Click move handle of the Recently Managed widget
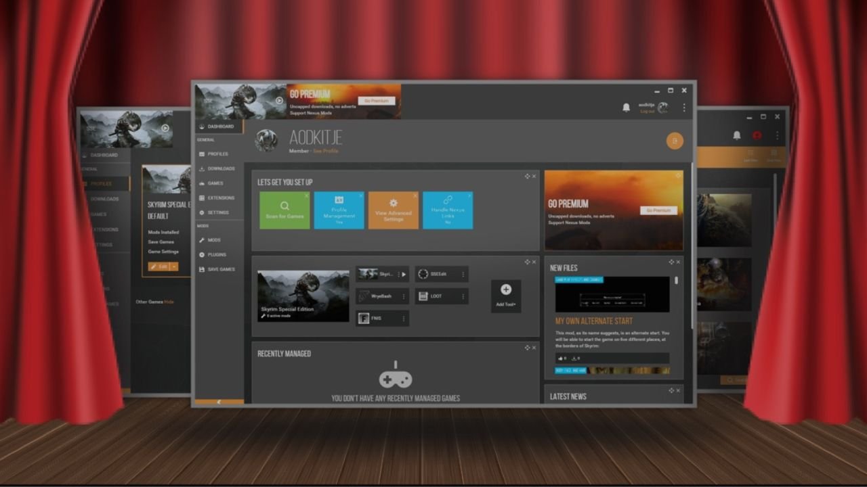867x487 pixels. pos(527,348)
